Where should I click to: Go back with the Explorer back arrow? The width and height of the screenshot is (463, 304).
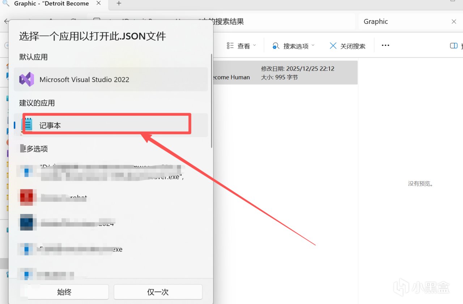(x=7, y=21)
